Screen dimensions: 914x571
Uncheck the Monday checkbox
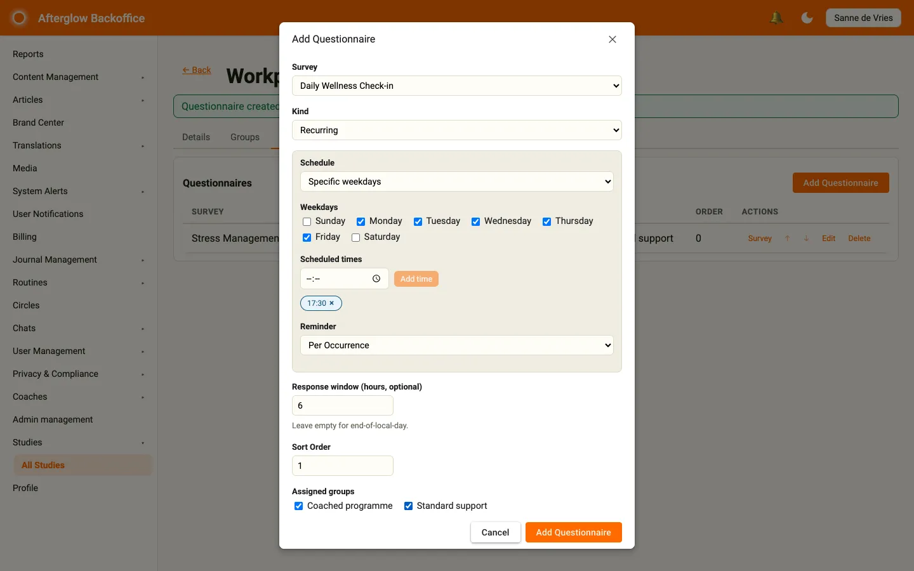361,221
